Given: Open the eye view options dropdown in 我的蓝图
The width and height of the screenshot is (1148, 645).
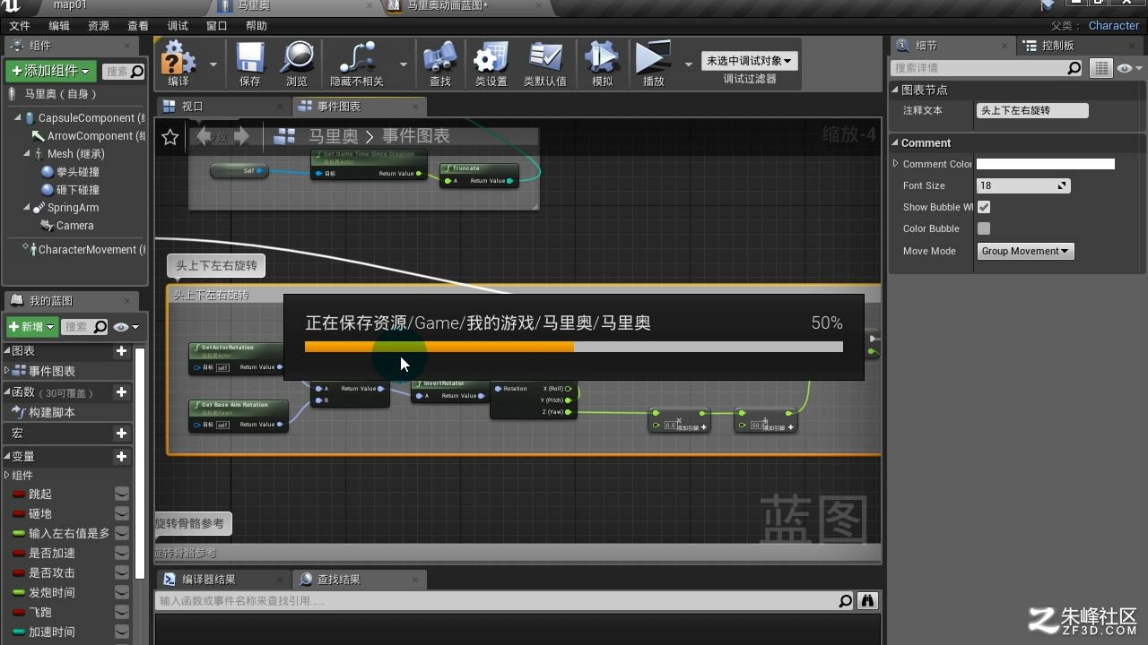Looking at the screenshot, I should tap(126, 327).
